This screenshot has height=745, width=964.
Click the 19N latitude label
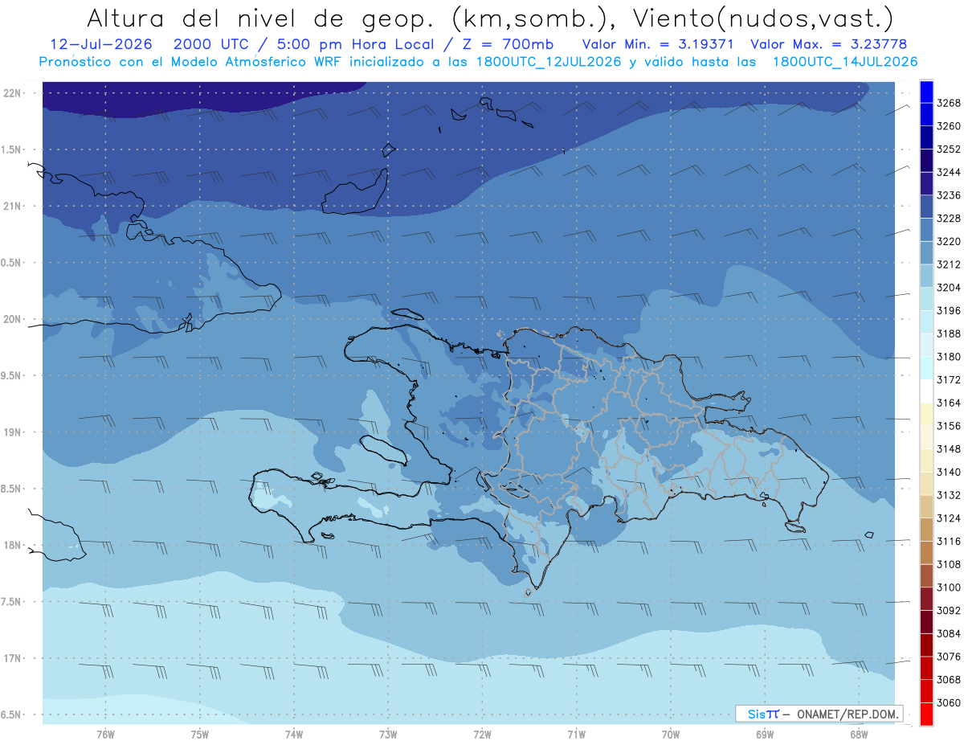12,432
